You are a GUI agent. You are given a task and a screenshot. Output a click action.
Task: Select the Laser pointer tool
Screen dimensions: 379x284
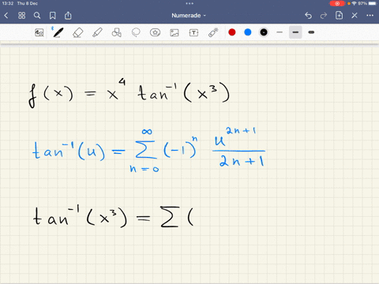tap(213, 32)
